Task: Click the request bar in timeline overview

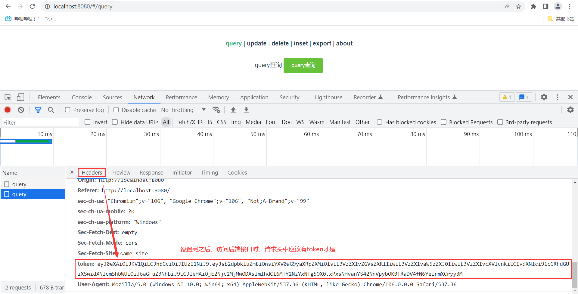Action: (26, 141)
